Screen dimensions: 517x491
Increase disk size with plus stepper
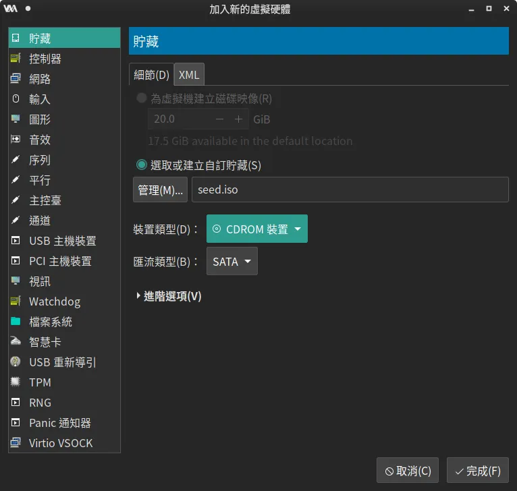[x=238, y=119]
